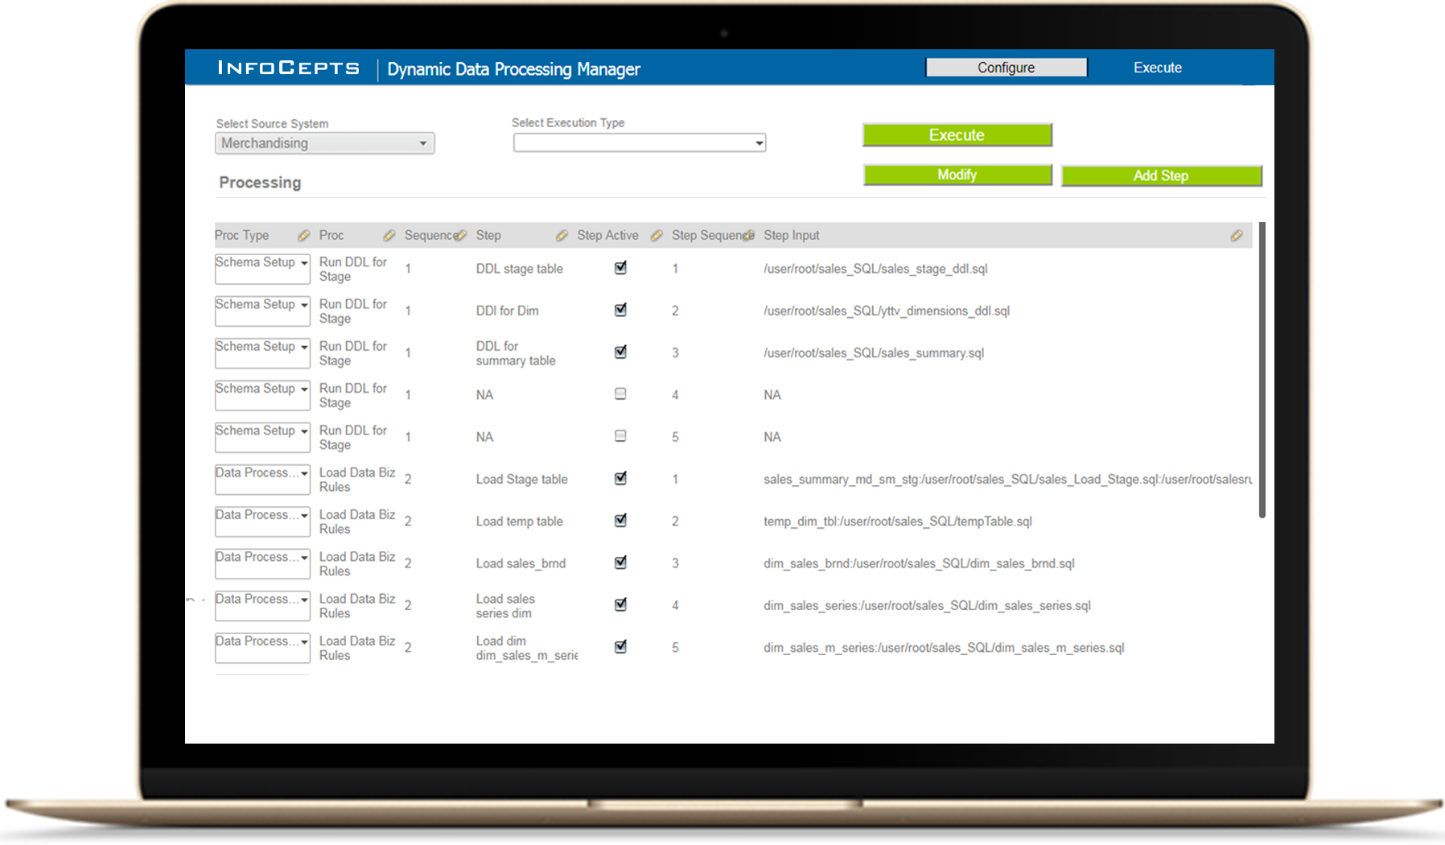Click the edit pencil beside Step Active header
Image resolution: width=1445 pixels, height=845 pixels.
(x=657, y=236)
